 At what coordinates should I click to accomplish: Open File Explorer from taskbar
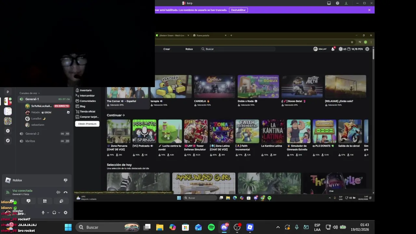tap(160, 227)
